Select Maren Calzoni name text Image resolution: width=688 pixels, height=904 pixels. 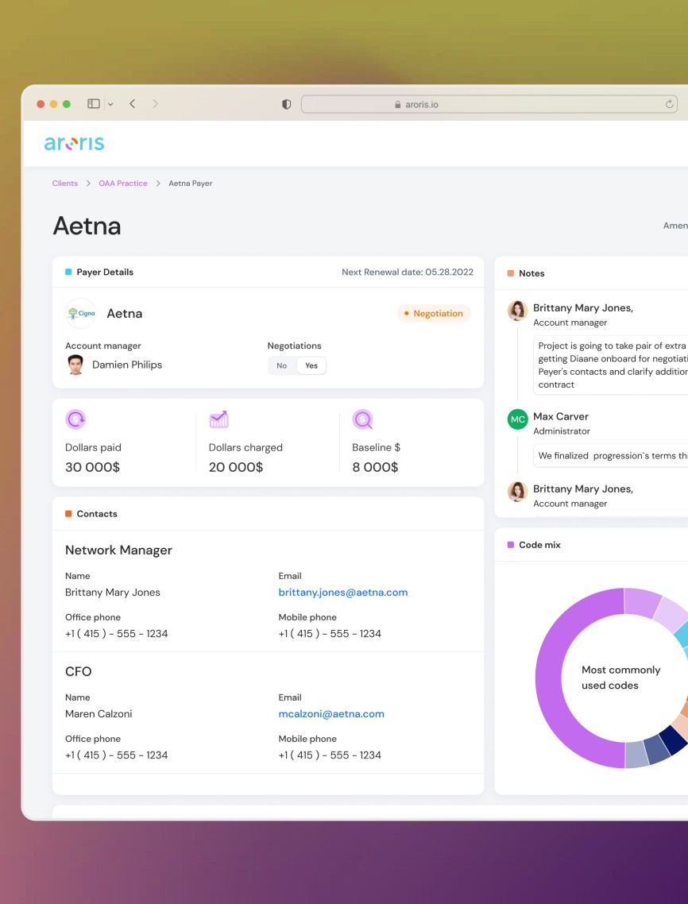(x=99, y=713)
